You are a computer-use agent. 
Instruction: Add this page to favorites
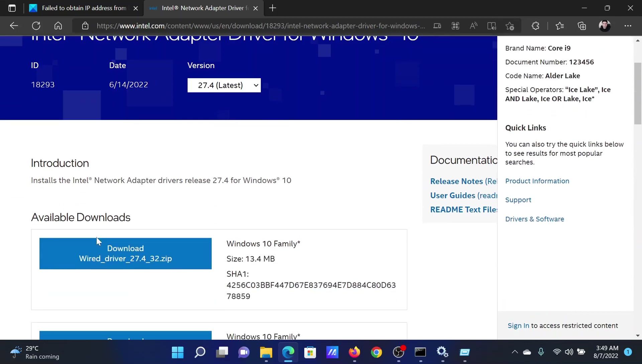pyautogui.click(x=510, y=26)
